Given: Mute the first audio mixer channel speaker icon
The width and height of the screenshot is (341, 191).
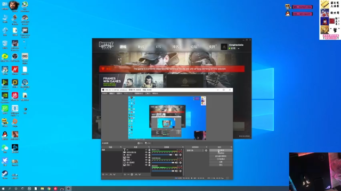Looking at the screenshot, I should click(176, 155).
